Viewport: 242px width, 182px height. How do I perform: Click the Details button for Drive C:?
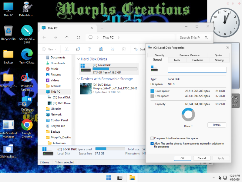(217, 125)
